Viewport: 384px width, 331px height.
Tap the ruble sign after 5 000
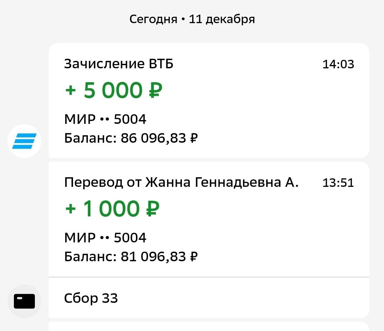(155, 91)
